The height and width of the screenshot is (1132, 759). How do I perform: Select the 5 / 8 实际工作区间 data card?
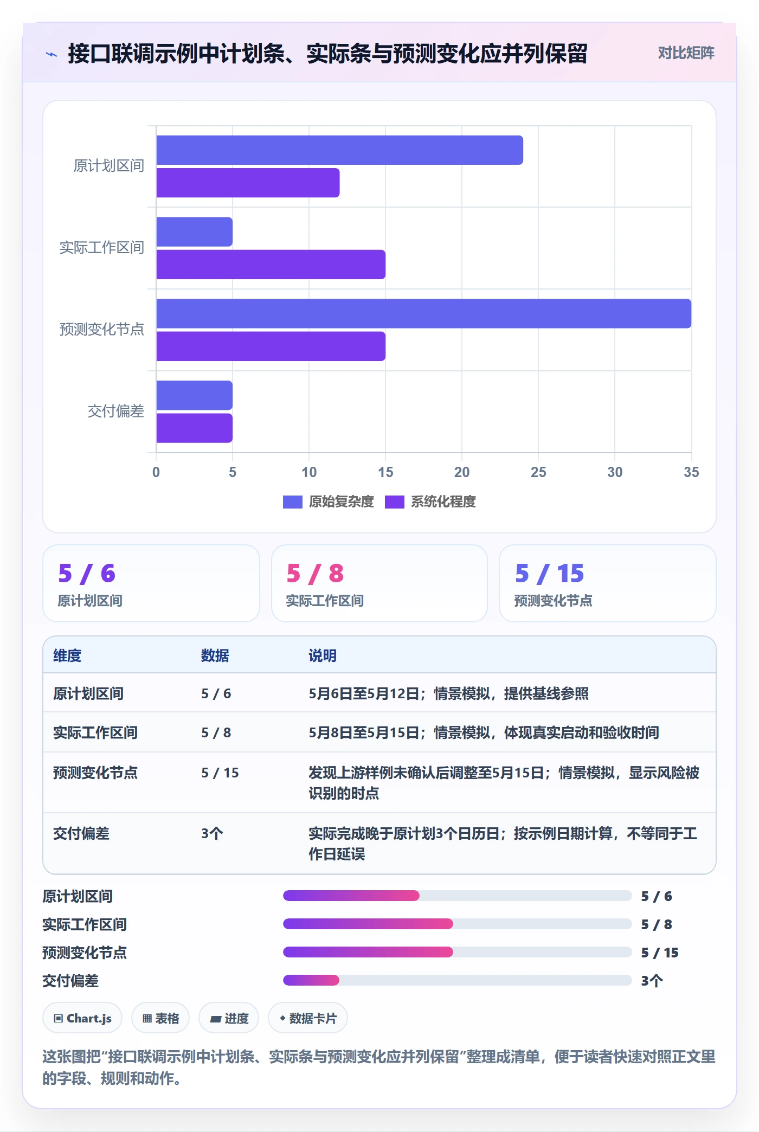point(379,583)
